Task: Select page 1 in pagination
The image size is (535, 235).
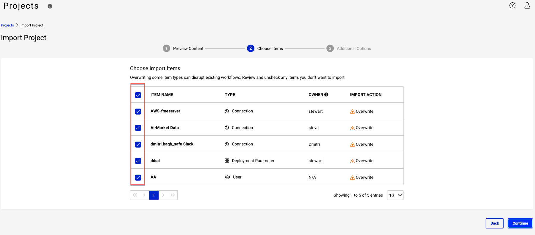Action: coord(154,195)
